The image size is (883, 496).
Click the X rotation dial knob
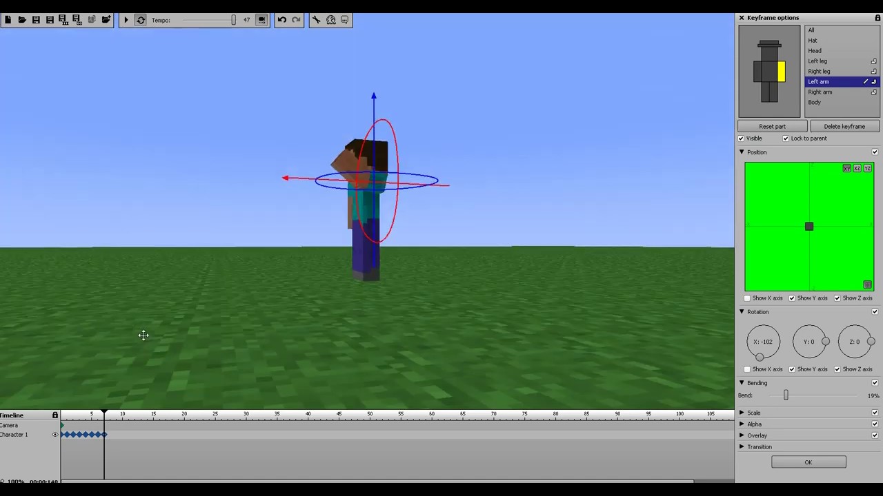pos(760,357)
